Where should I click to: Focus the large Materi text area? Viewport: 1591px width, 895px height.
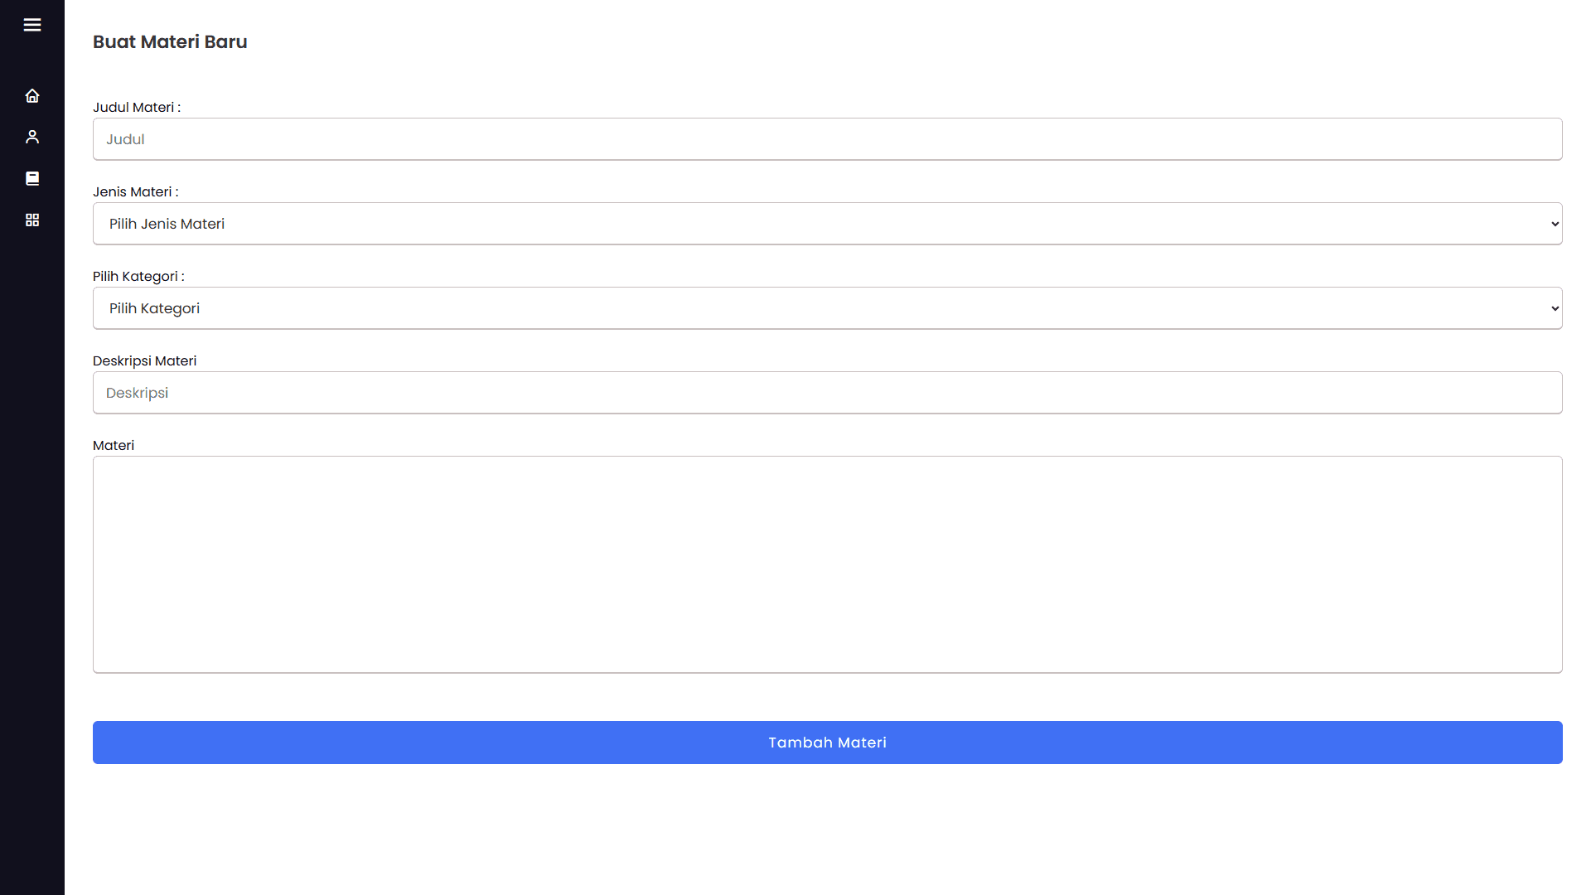827,564
